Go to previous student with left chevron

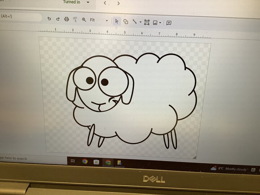click(105, 3)
